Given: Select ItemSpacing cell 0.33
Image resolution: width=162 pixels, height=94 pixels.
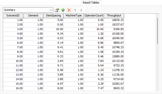Looking at the screenshot, I should 53,56.
